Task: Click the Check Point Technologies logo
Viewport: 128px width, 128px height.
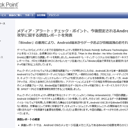Action: pyautogui.click(x=9, y=6)
